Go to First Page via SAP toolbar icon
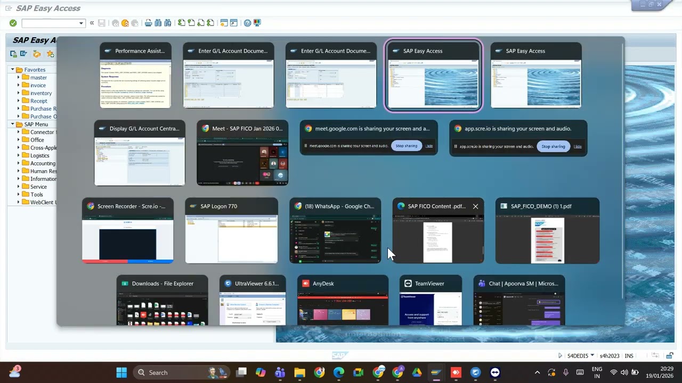 pos(182,23)
